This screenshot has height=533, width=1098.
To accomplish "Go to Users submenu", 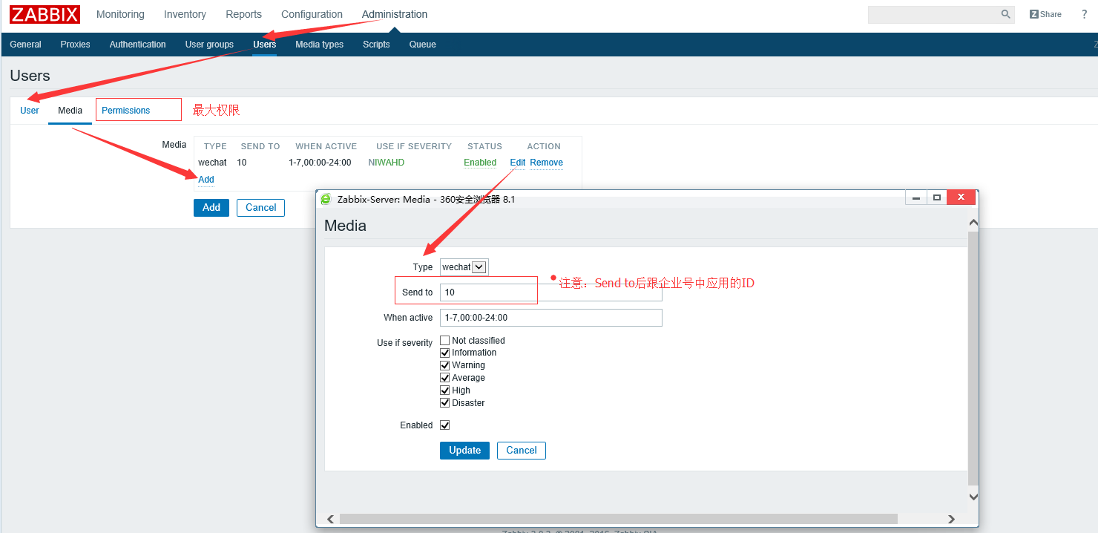I will [x=264, y=45].
